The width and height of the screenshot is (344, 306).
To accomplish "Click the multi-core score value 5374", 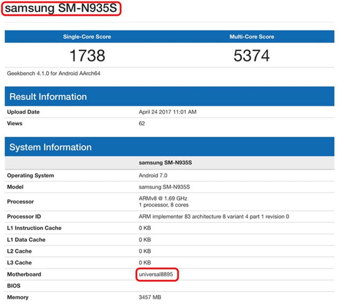I will [252, 56].
